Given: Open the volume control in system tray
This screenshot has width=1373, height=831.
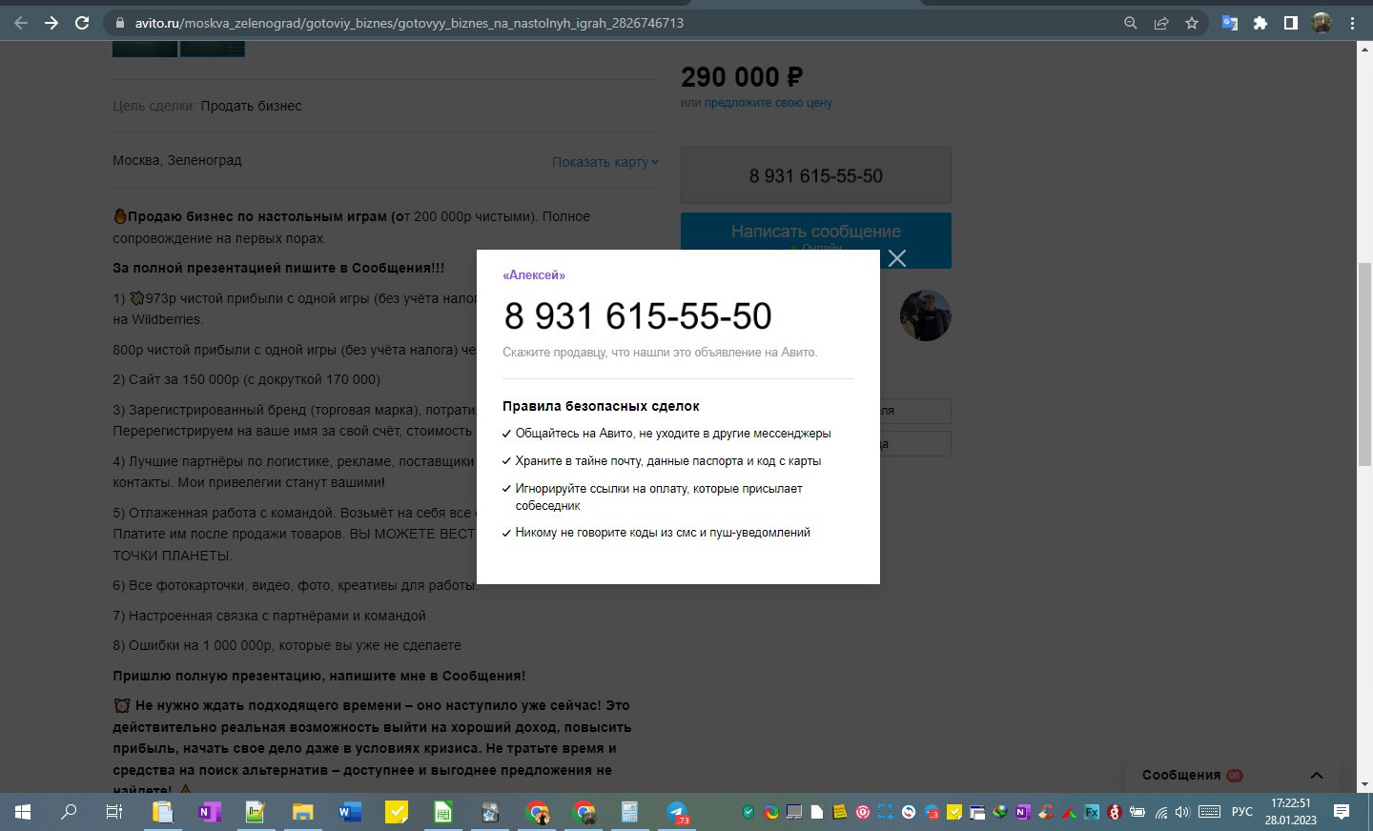Looking at the screenshot, I should 1183,812.
